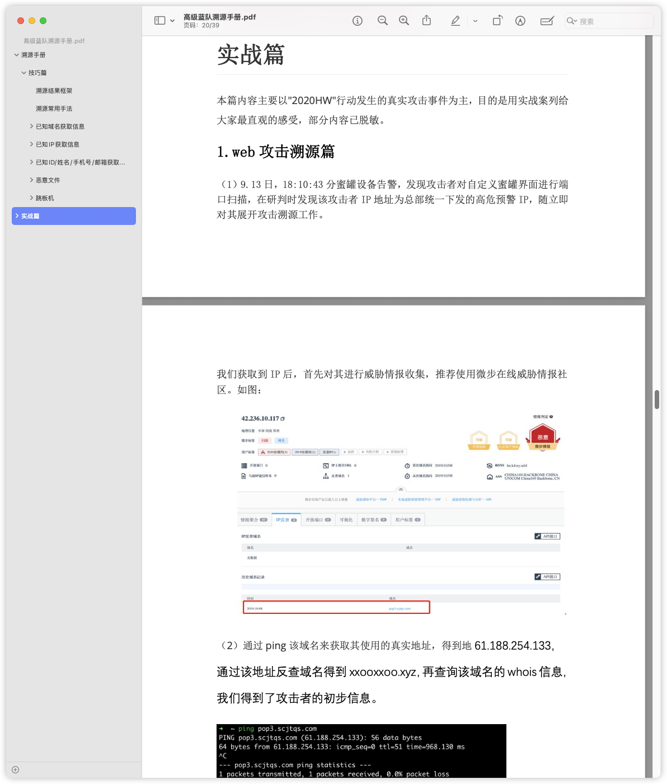Collapse the 技巧篇 section

coord(24,73)
